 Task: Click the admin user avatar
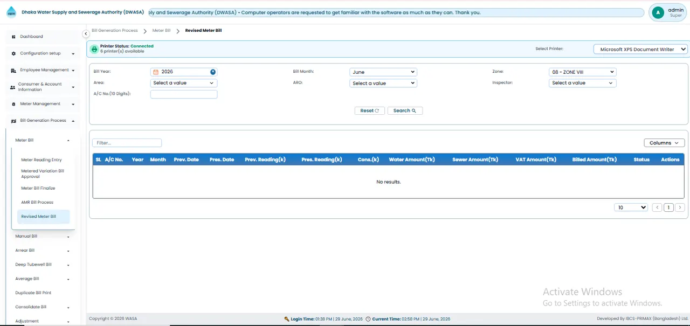pyautogui.click(x=658, y=12)
